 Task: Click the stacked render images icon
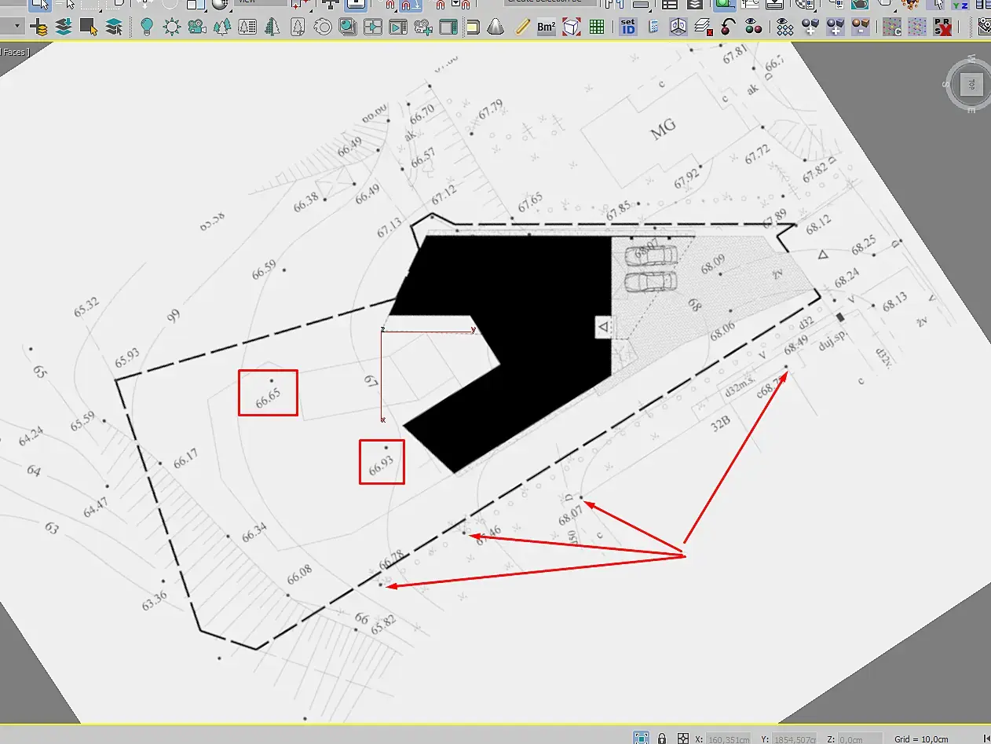point(348,28)
